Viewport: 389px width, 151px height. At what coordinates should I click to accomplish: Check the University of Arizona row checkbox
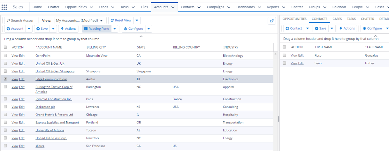5,130
